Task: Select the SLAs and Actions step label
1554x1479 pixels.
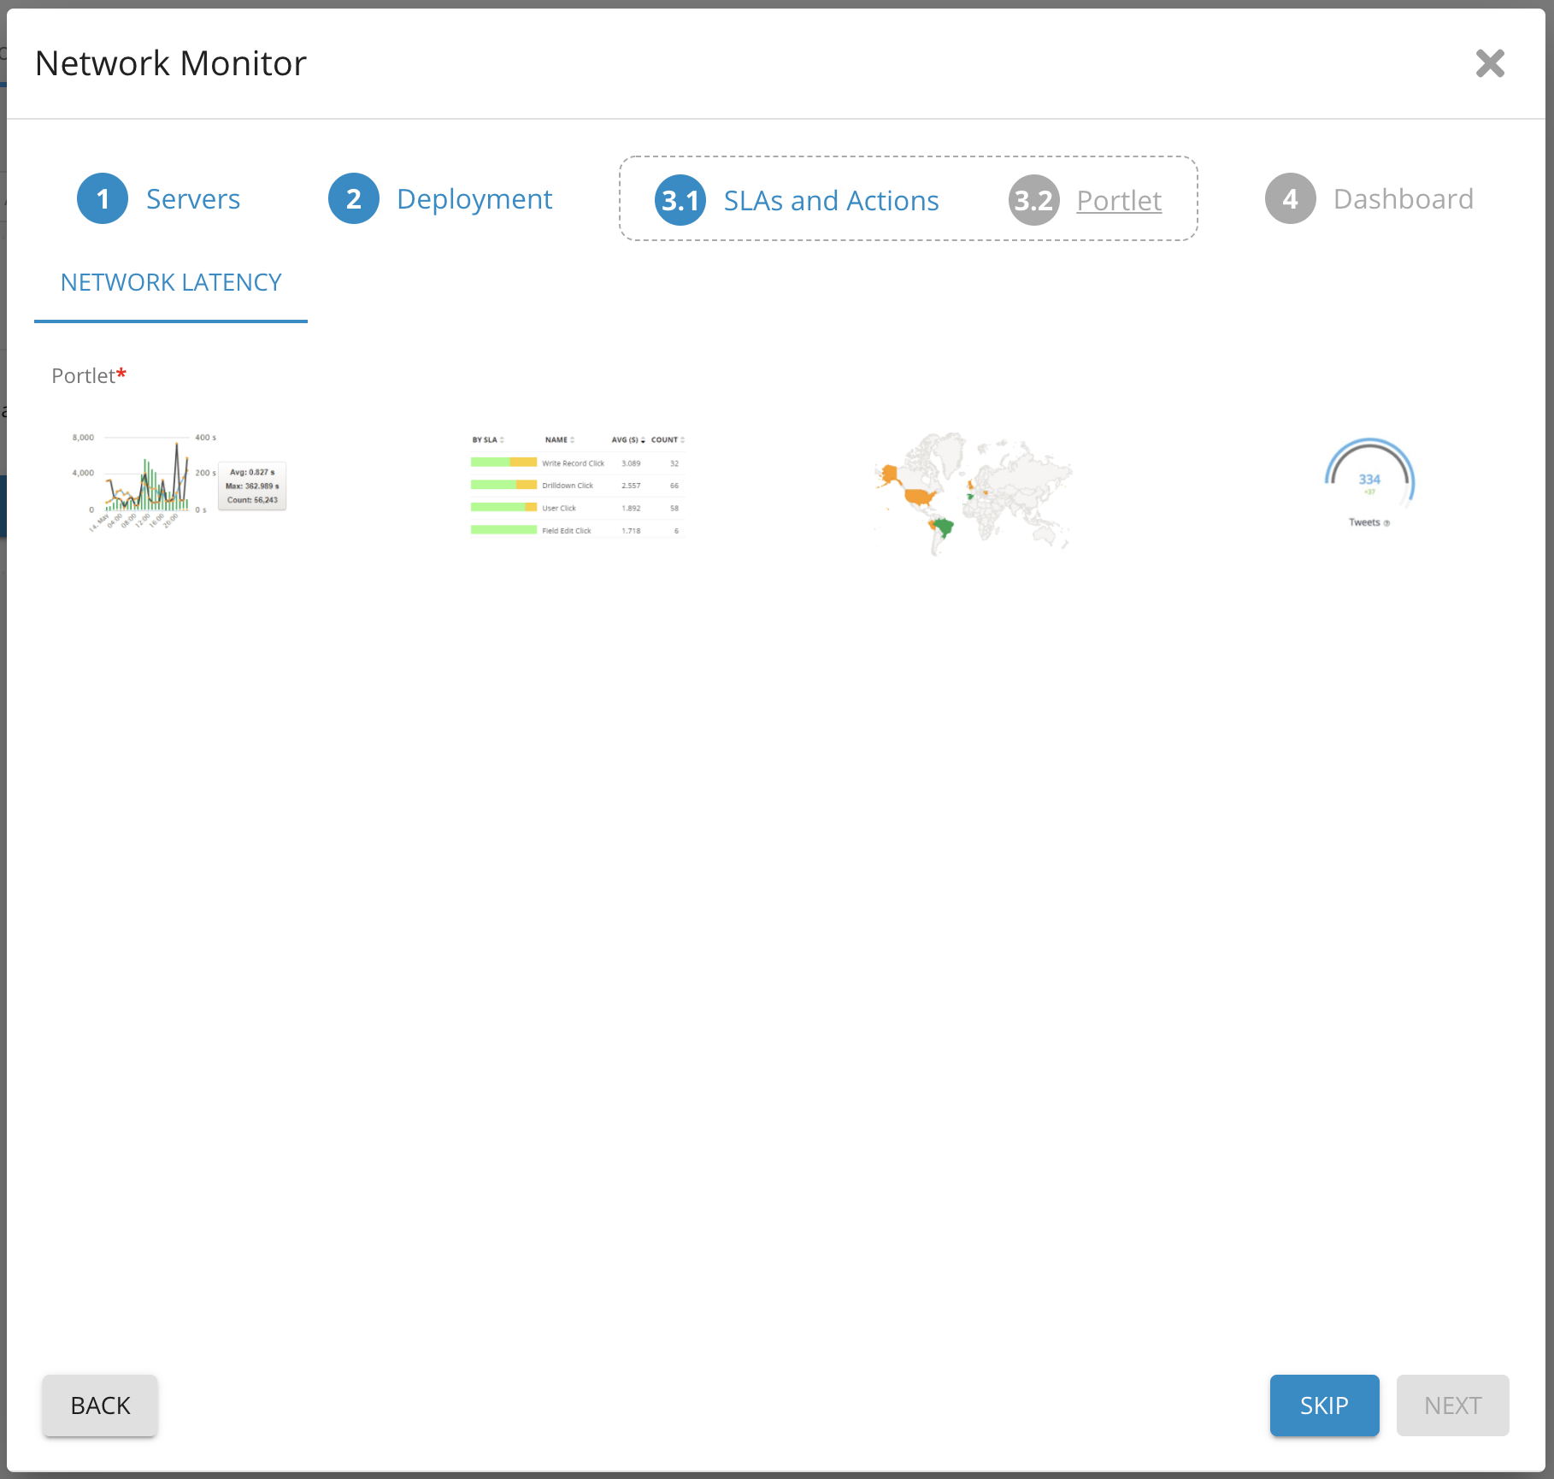Action: [831, 201]
